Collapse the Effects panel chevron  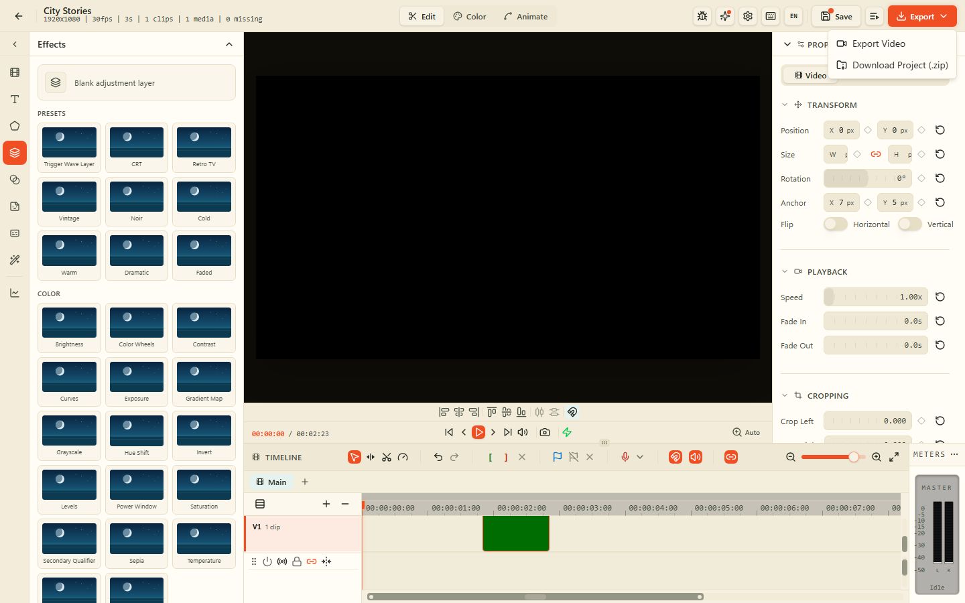pyautogui.click(x=229, y=44)
